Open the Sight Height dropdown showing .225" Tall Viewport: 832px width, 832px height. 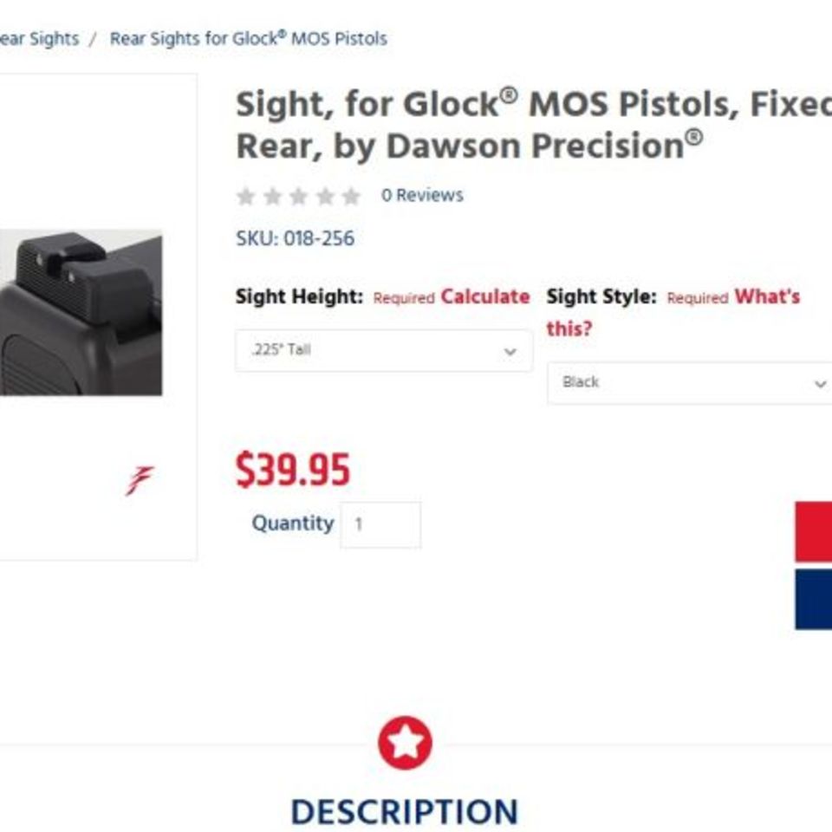click(383, 350)
